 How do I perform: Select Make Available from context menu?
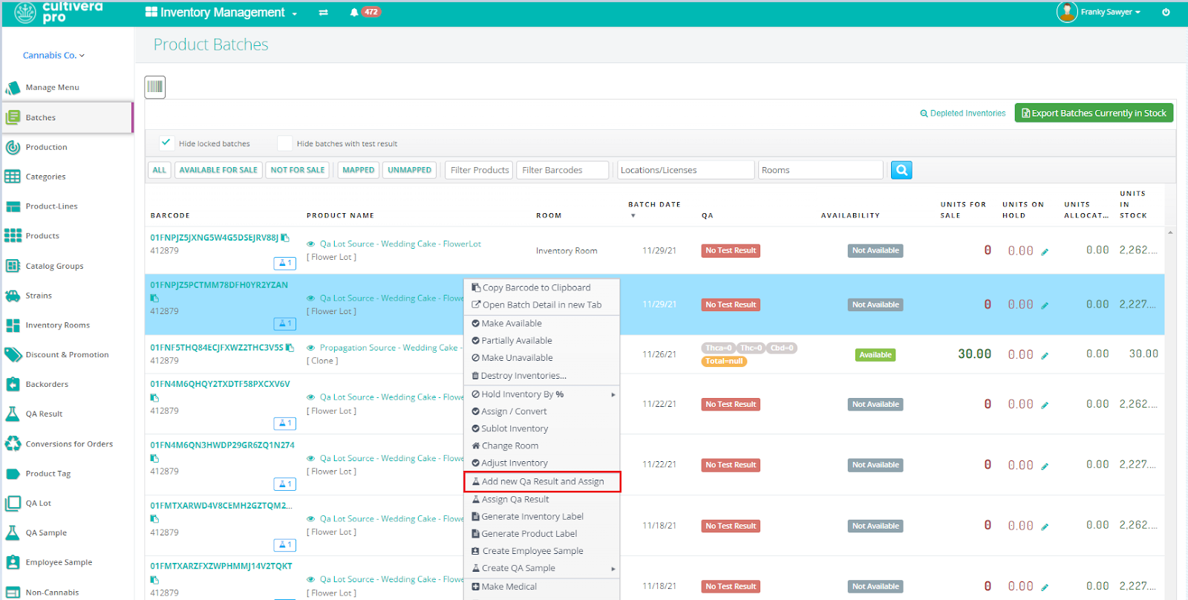click(542, 323)
